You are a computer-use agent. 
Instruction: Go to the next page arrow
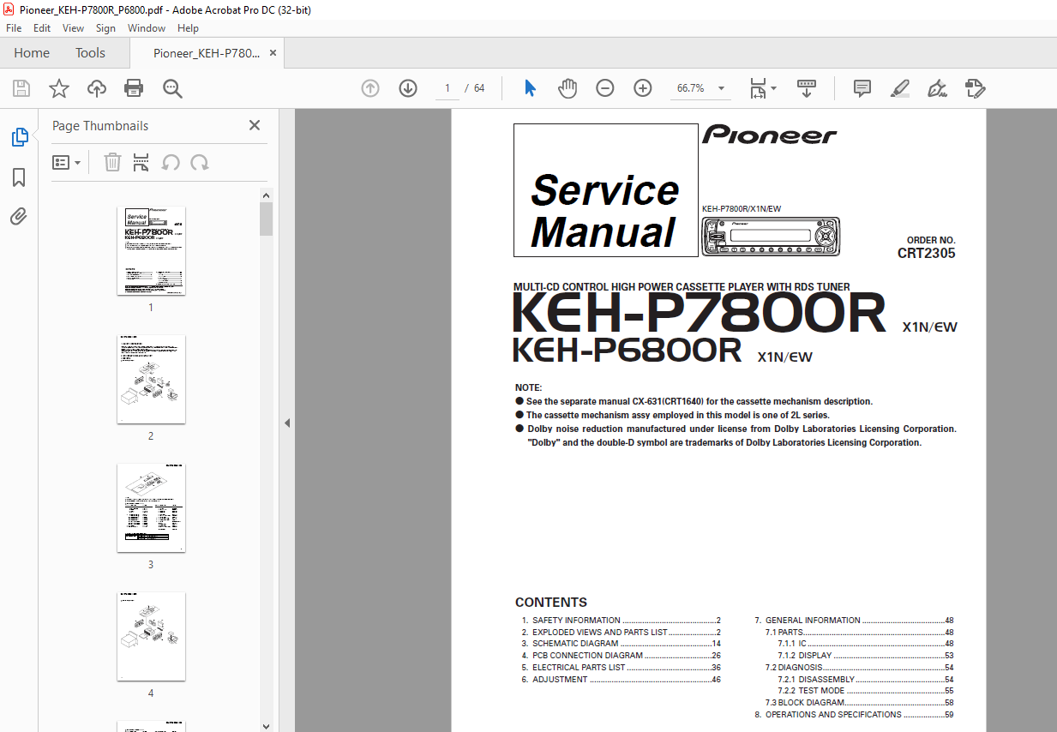point(408,88)
